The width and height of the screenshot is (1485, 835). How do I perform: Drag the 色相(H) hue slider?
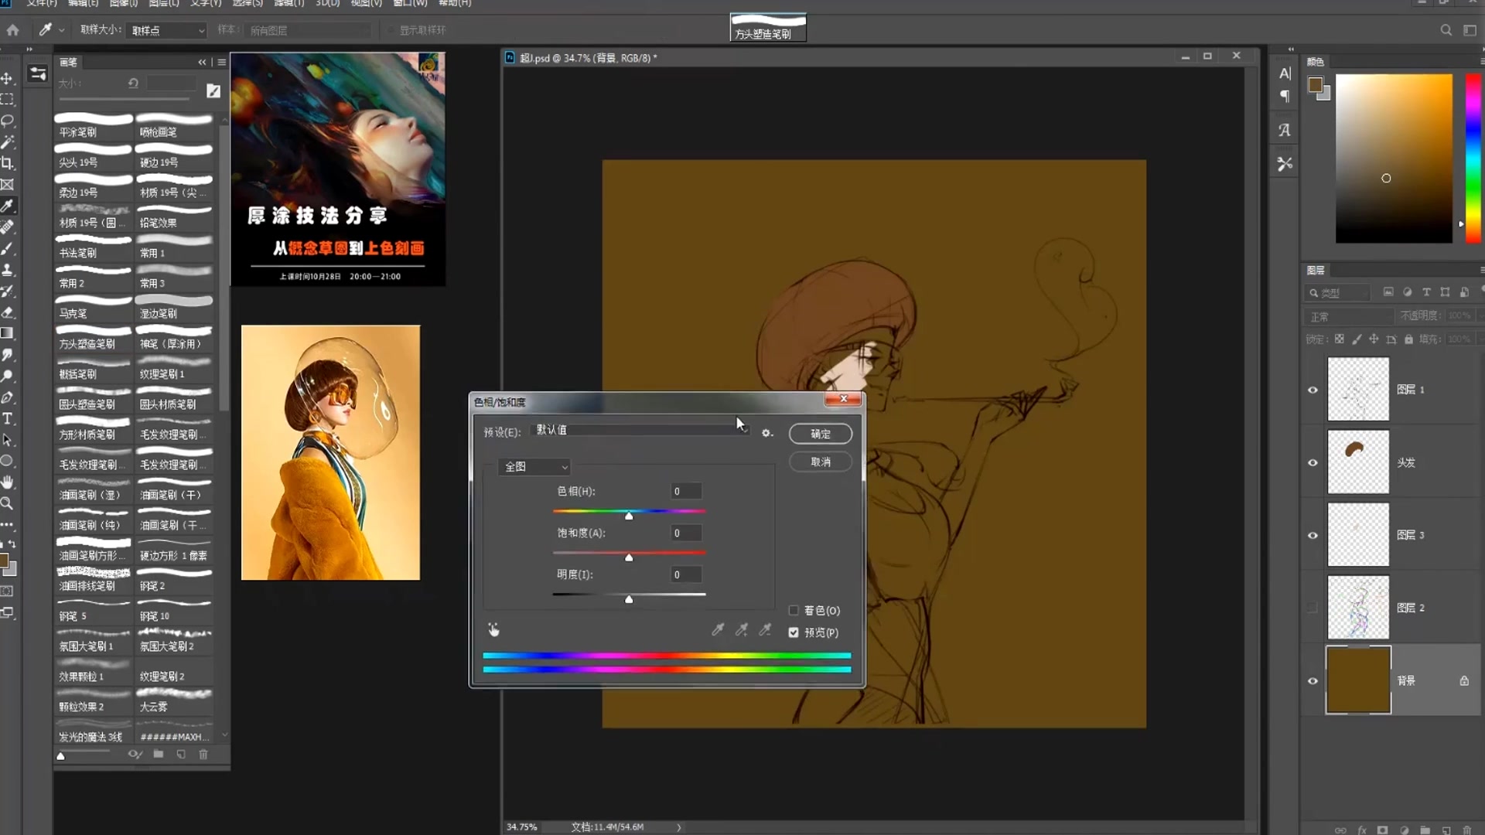coord(630,515)
